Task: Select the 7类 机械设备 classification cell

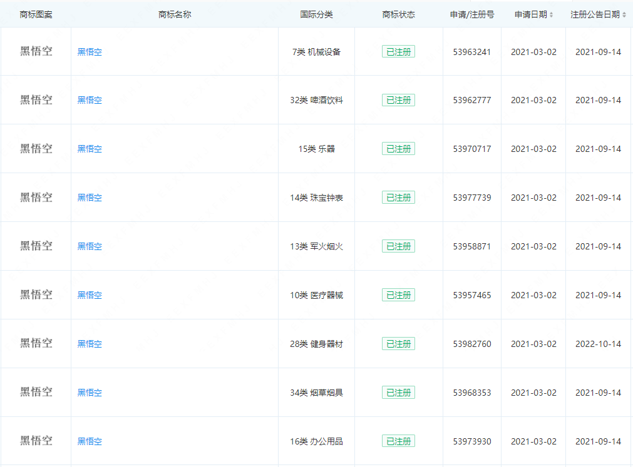Action: point(317,52)
